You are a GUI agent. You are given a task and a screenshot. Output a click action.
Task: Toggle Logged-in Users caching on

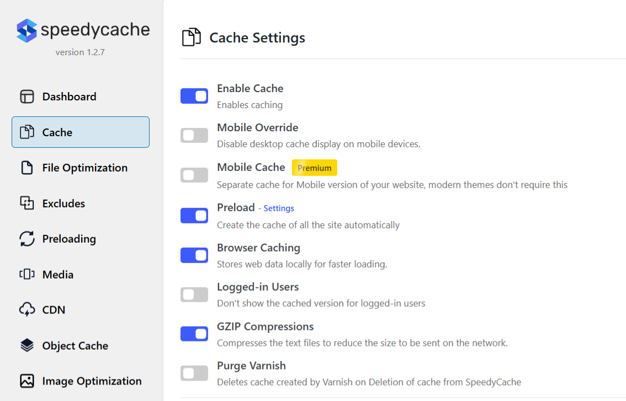(x=194, y=295)
